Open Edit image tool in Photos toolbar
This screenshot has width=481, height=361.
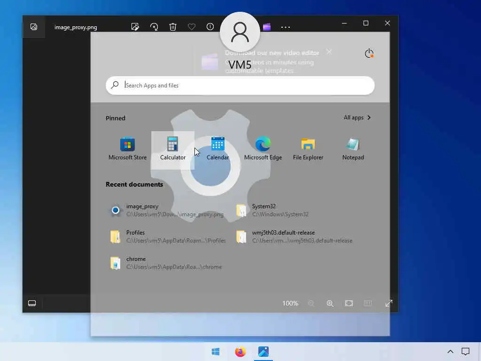pyautogui.click(x=135, y=27)
